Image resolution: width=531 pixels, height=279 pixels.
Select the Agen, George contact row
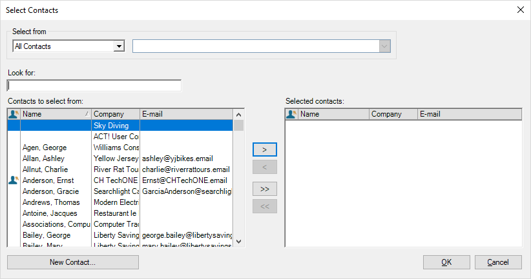pyautogui.click(x=43, y=148)
